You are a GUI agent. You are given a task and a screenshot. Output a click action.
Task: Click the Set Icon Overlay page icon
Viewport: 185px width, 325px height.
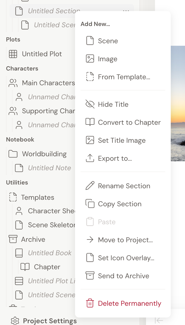(90, 258)
